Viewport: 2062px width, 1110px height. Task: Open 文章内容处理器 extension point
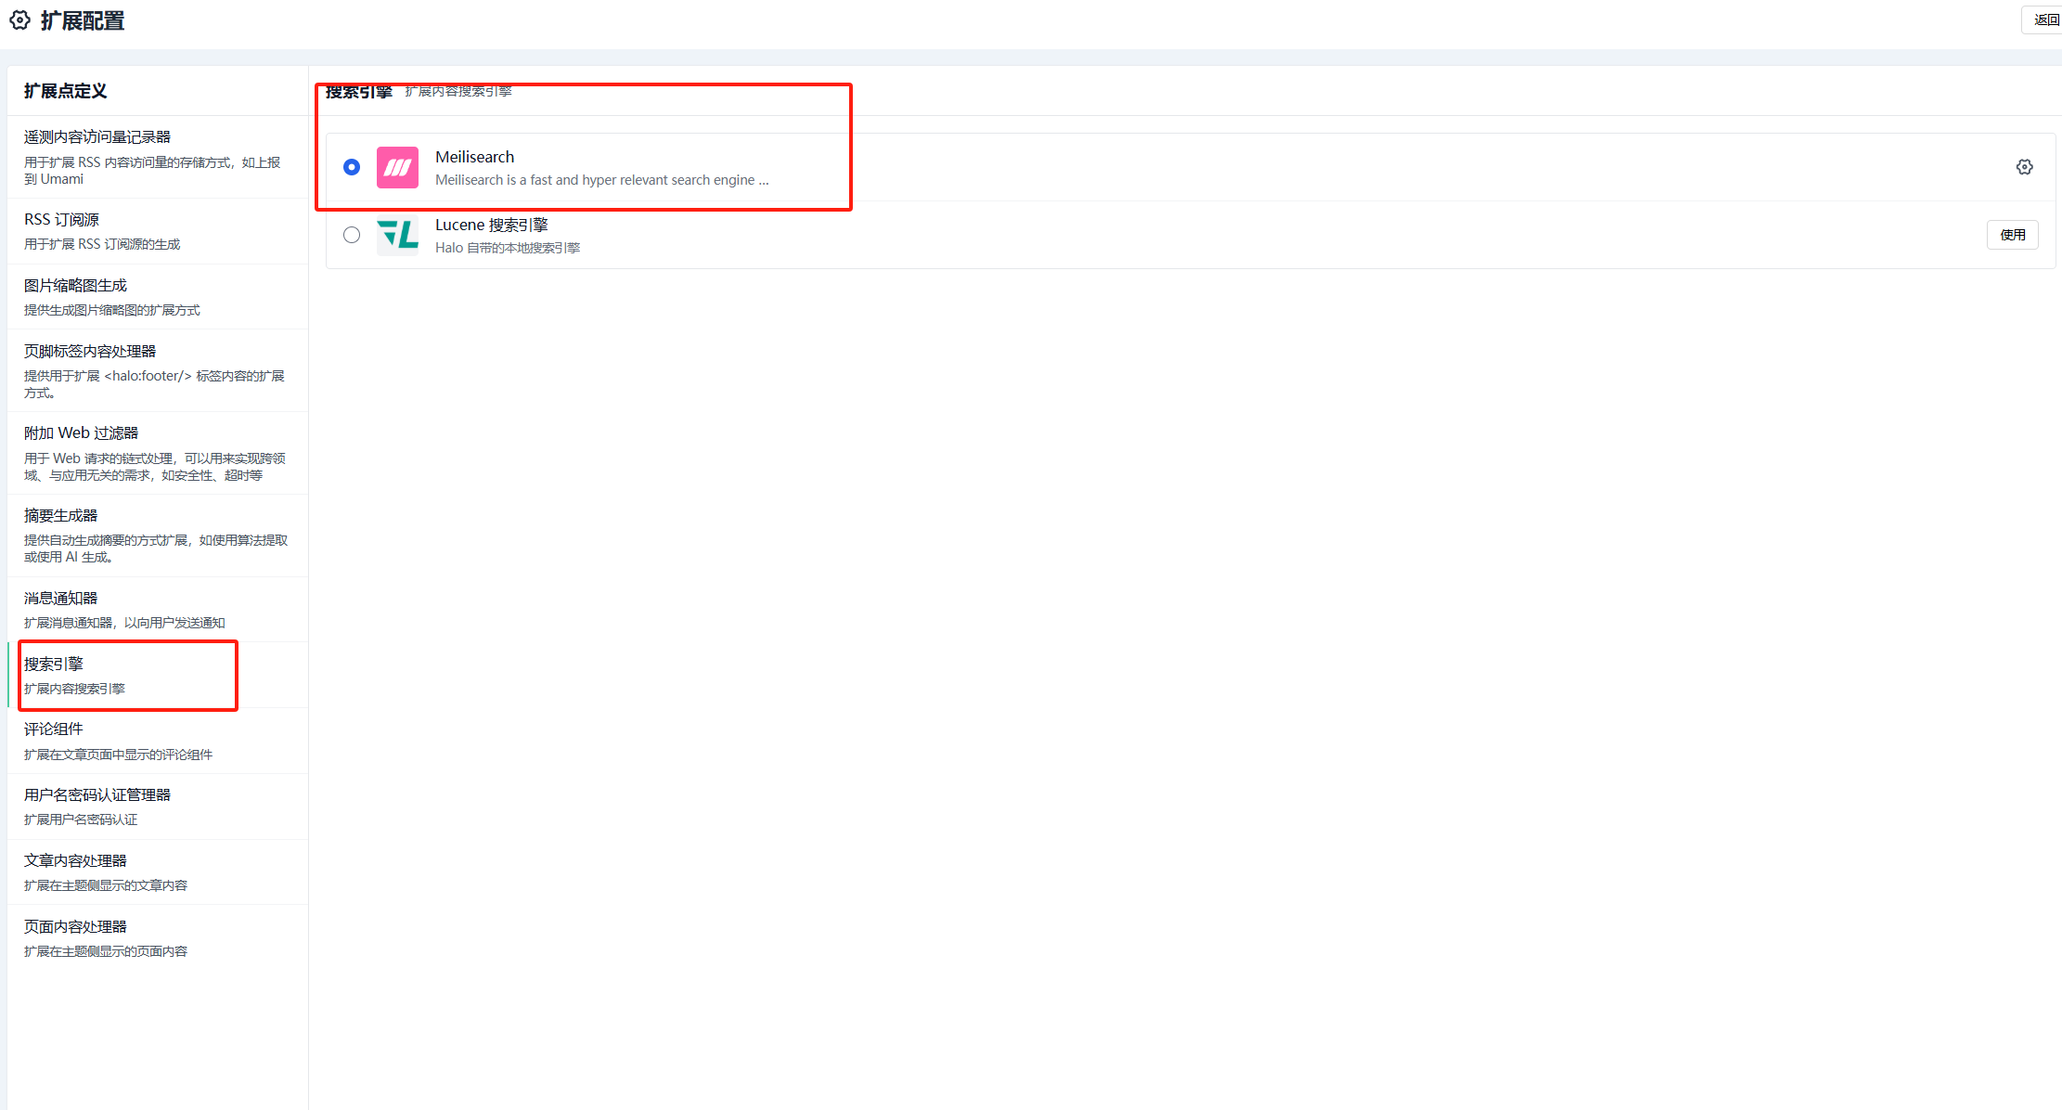(x=75, y=861)
